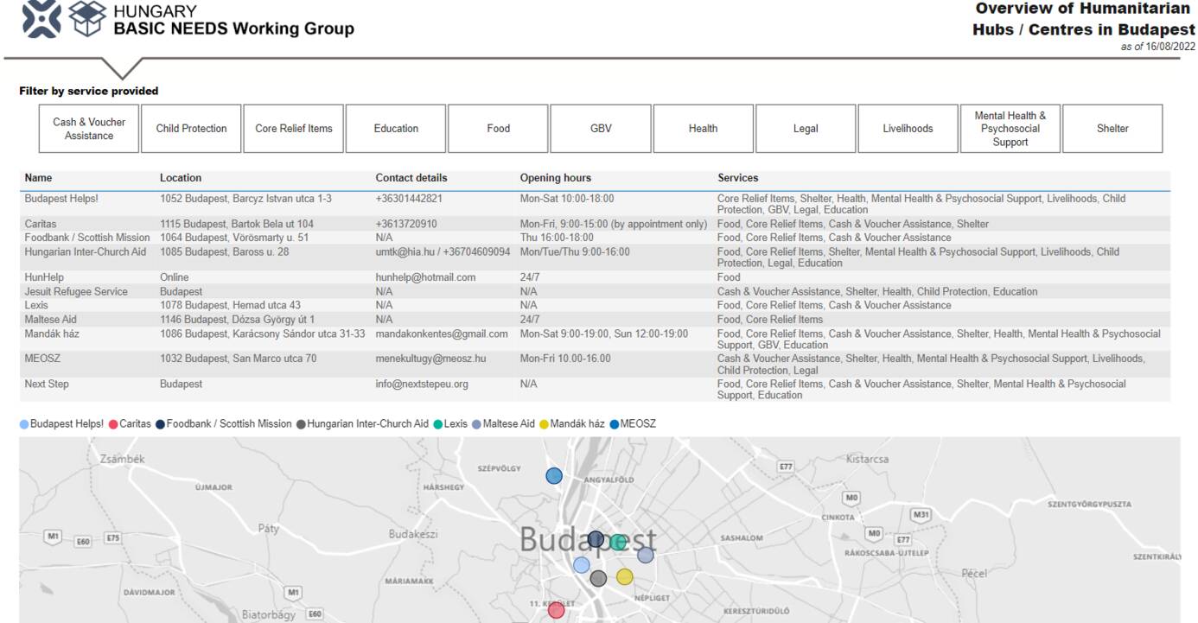1198x623 pixels.
Task: Select the red Caritas marker on the map
Action: (557, 610)
